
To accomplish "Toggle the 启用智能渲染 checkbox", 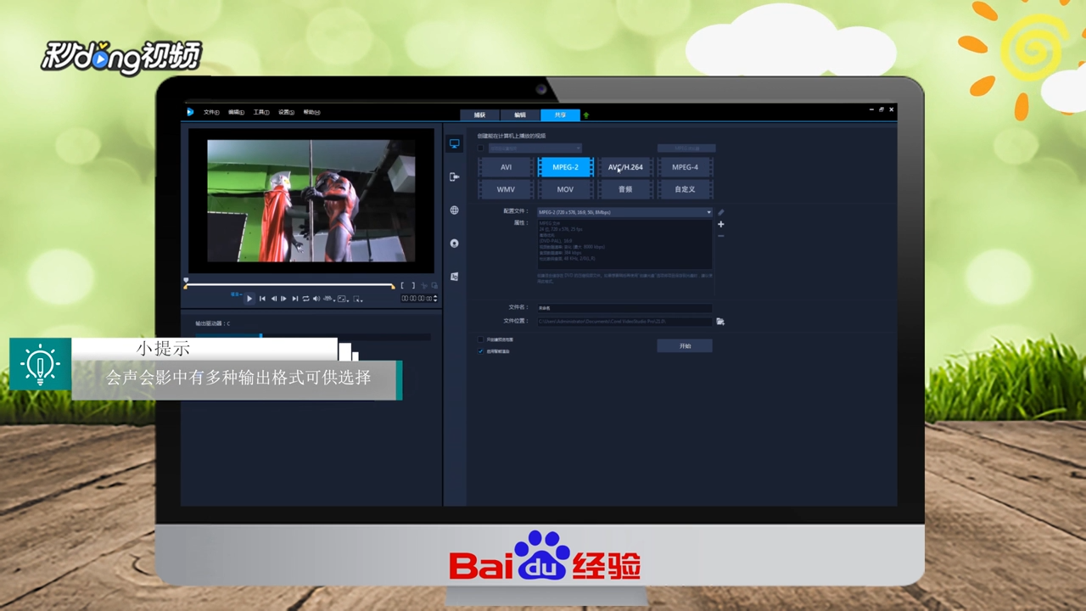I will [x=481, y=350].
